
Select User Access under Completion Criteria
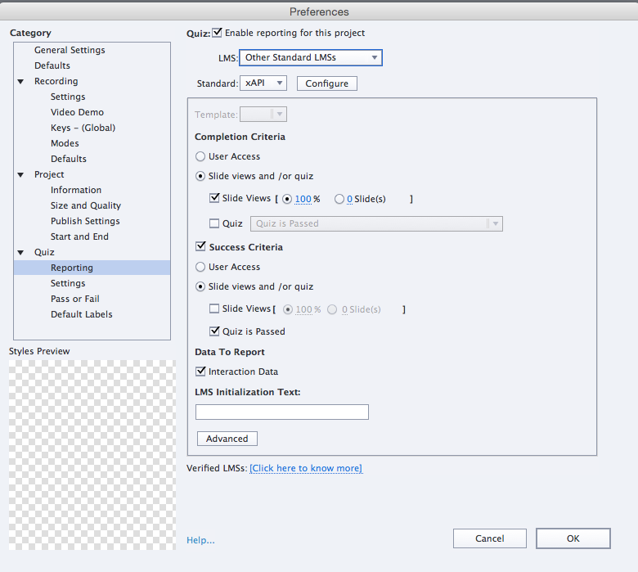pos(200,156)
